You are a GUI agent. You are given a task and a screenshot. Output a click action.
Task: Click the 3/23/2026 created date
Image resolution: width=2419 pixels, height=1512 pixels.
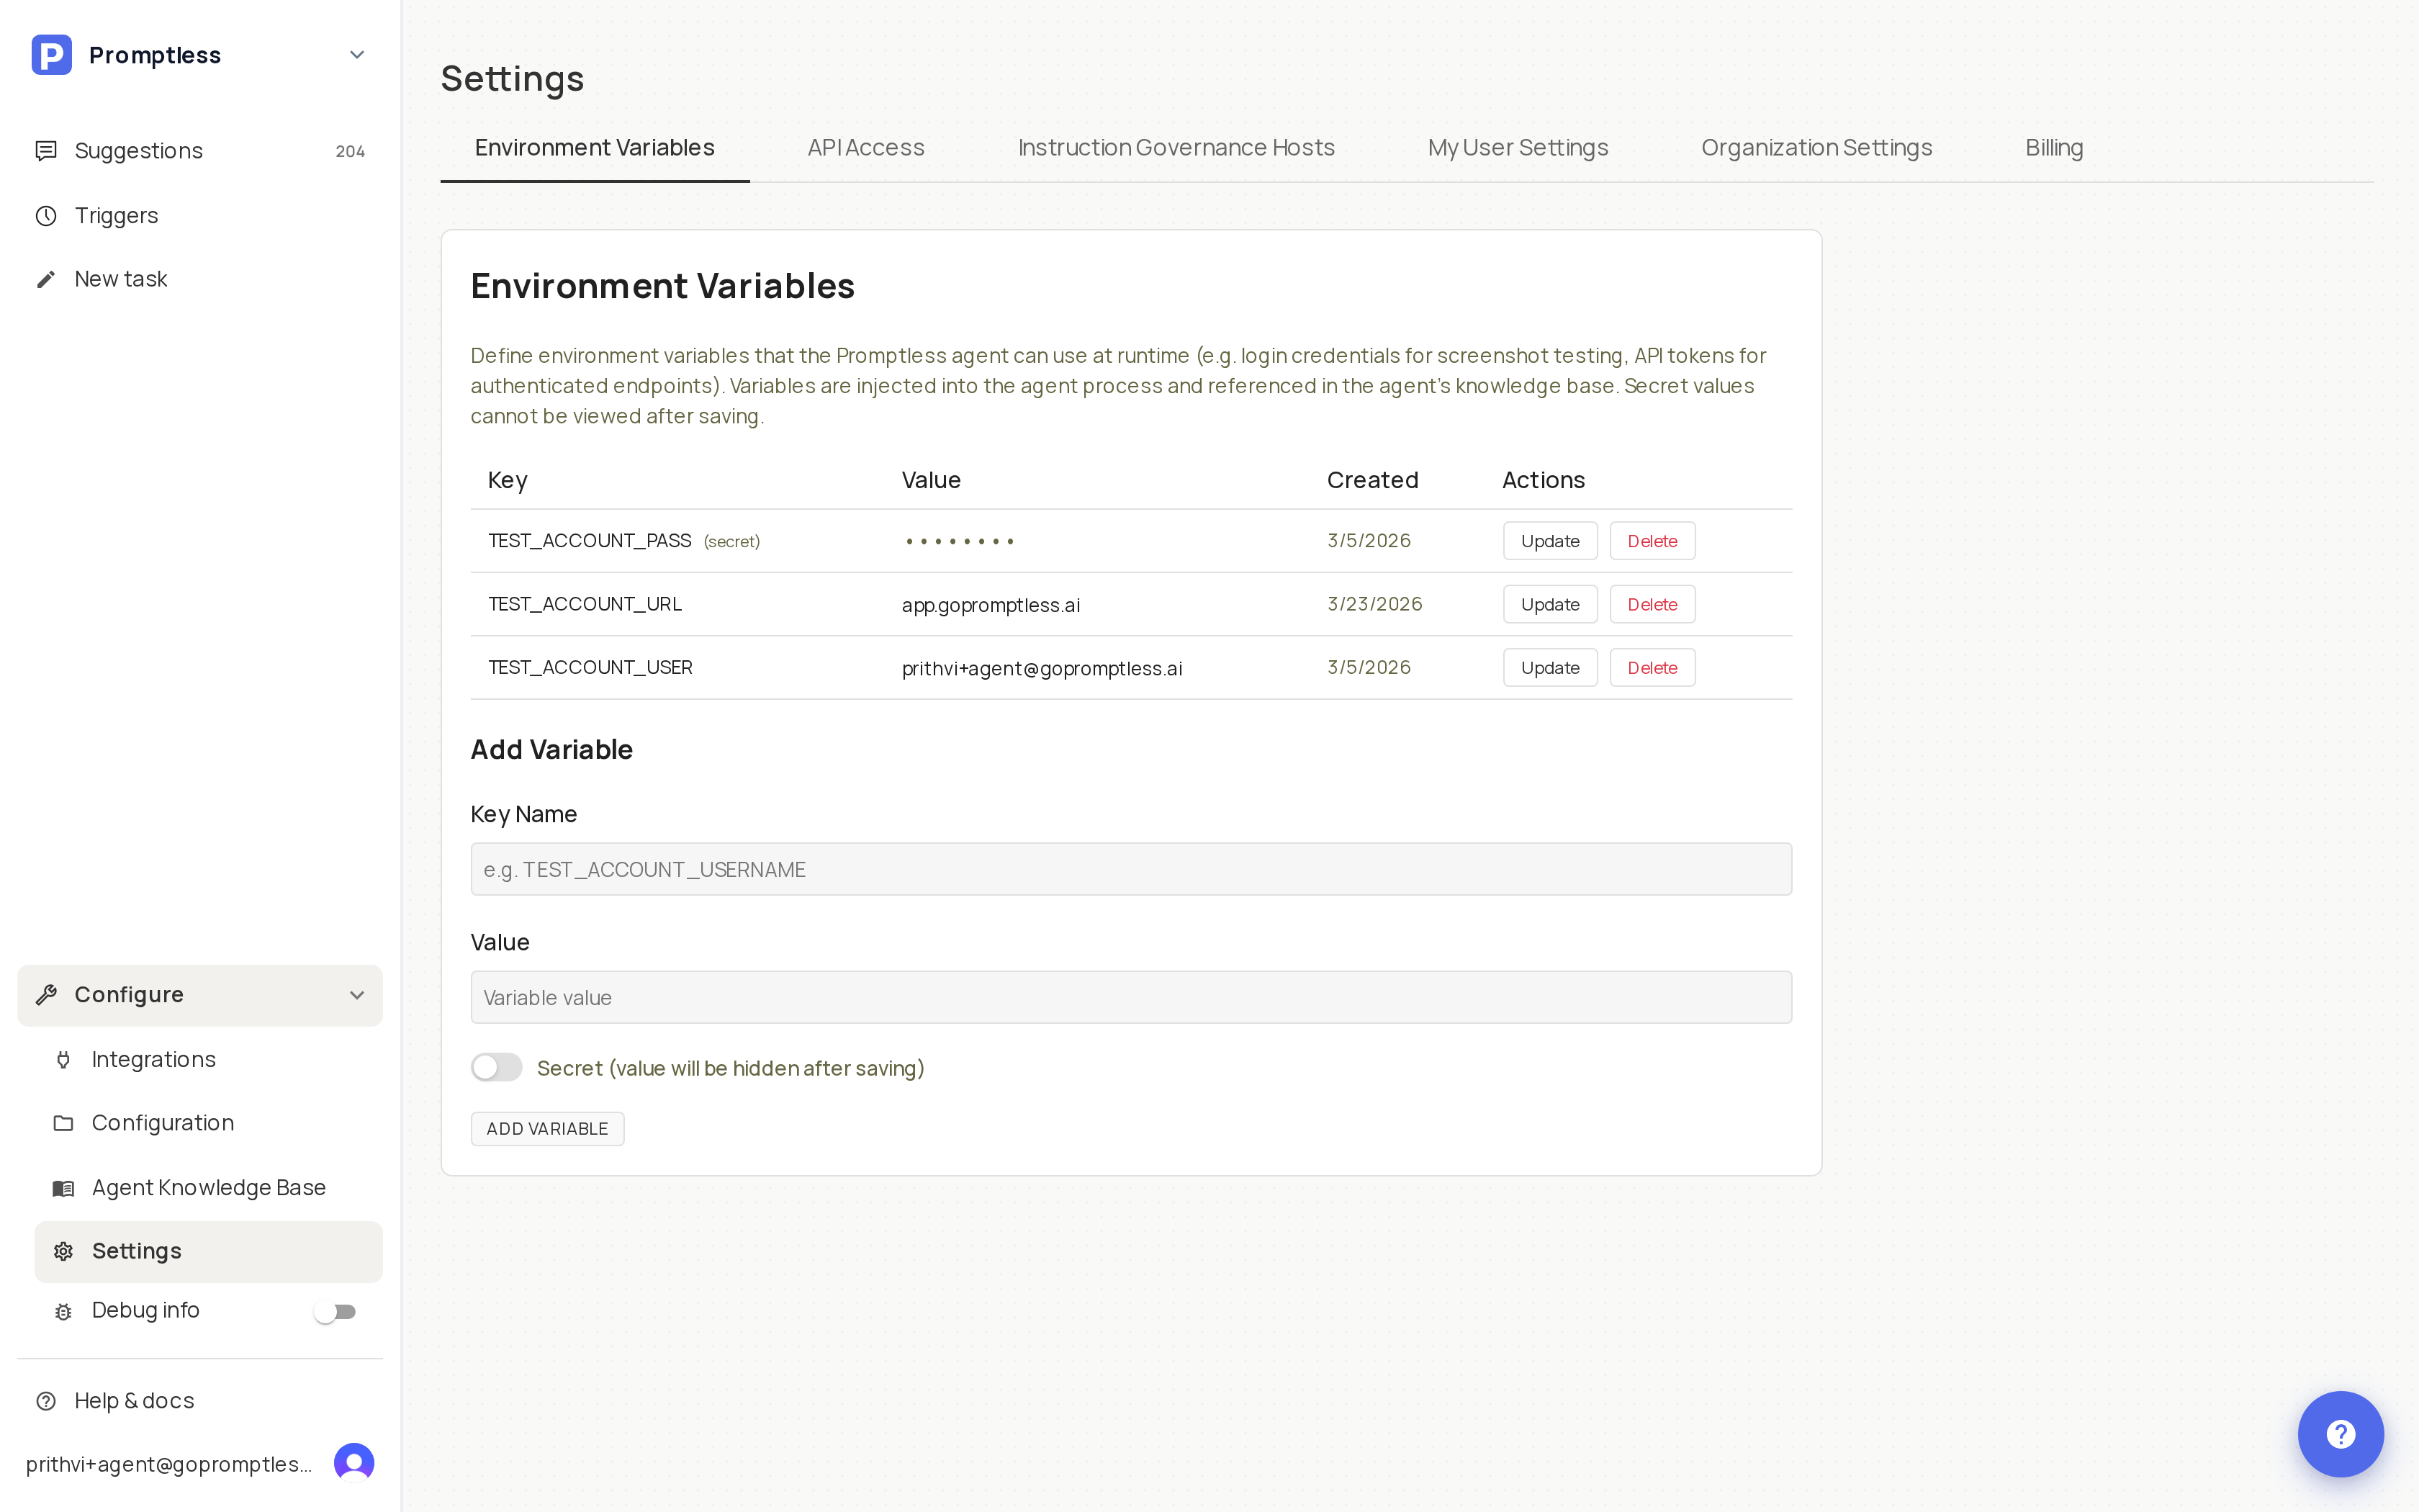coord(1374,604)
